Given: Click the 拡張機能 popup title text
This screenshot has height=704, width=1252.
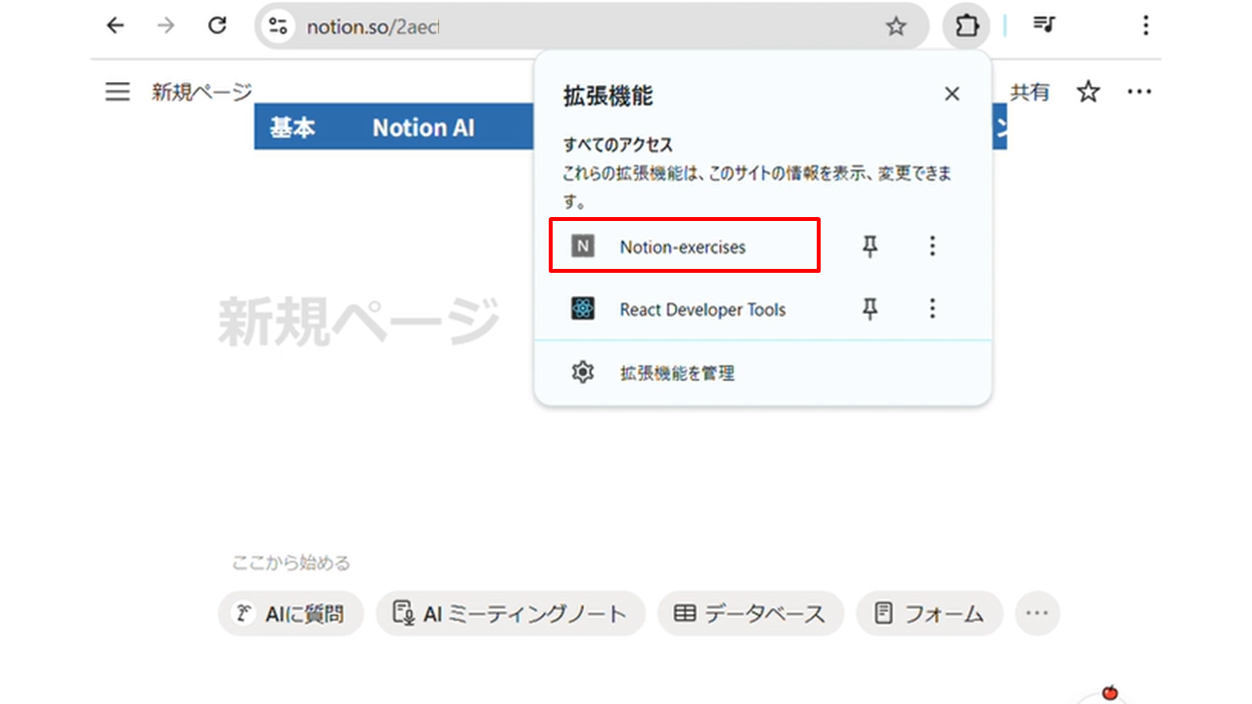Looking at the screenshot, I should (x=607, y=96).
